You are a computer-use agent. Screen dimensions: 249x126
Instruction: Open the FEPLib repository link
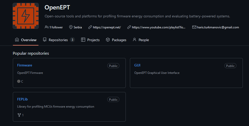click(x=22, y=99)
